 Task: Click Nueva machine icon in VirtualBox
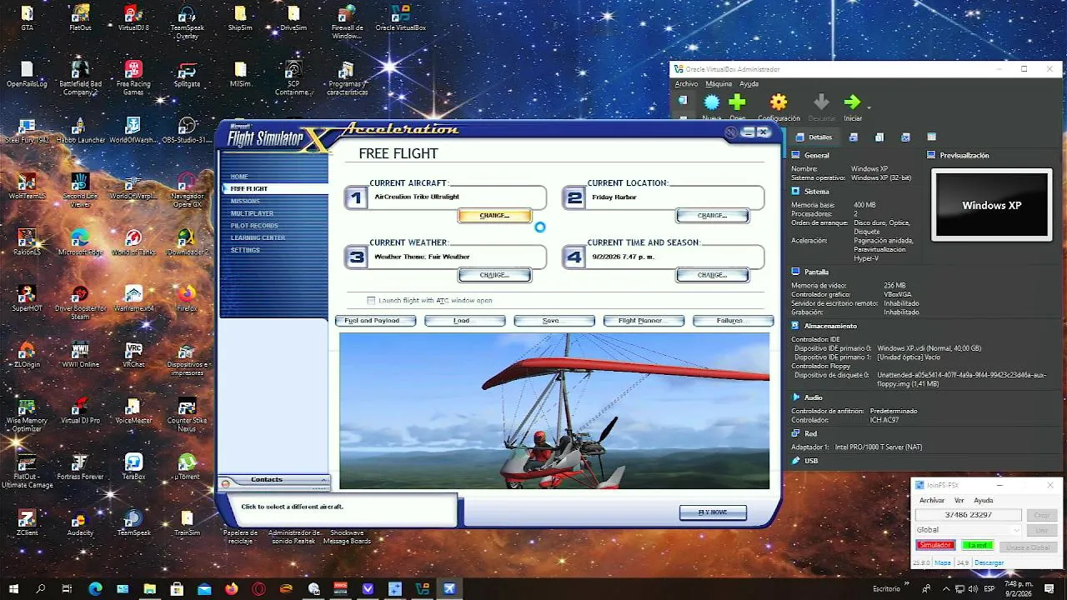pyautogui.click(x=711, y=102)
